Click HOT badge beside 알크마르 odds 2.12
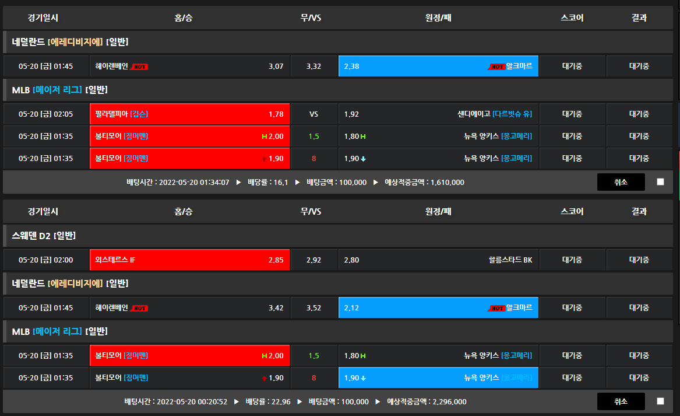 496,308
